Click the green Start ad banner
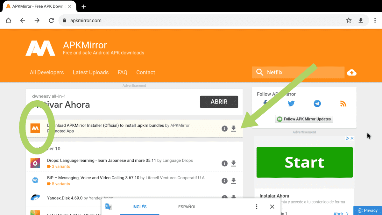The image size is (382, 215). click(x=305, y=162)
